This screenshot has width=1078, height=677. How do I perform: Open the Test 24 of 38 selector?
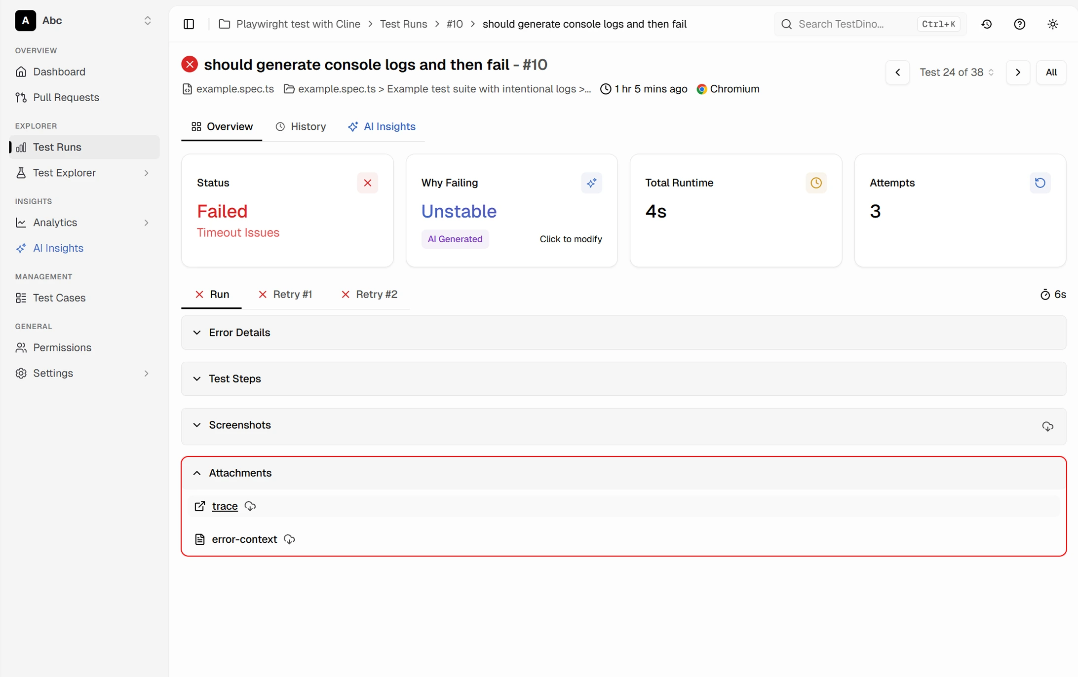pyautogui.click(x=957, y=73)
